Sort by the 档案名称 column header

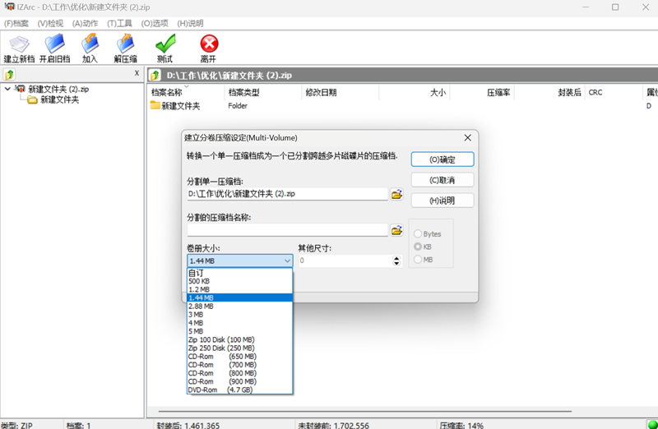point(186,92)
